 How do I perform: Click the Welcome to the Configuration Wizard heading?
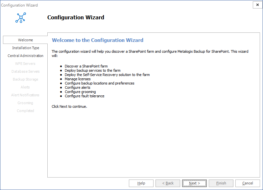(x=98, y=40)
